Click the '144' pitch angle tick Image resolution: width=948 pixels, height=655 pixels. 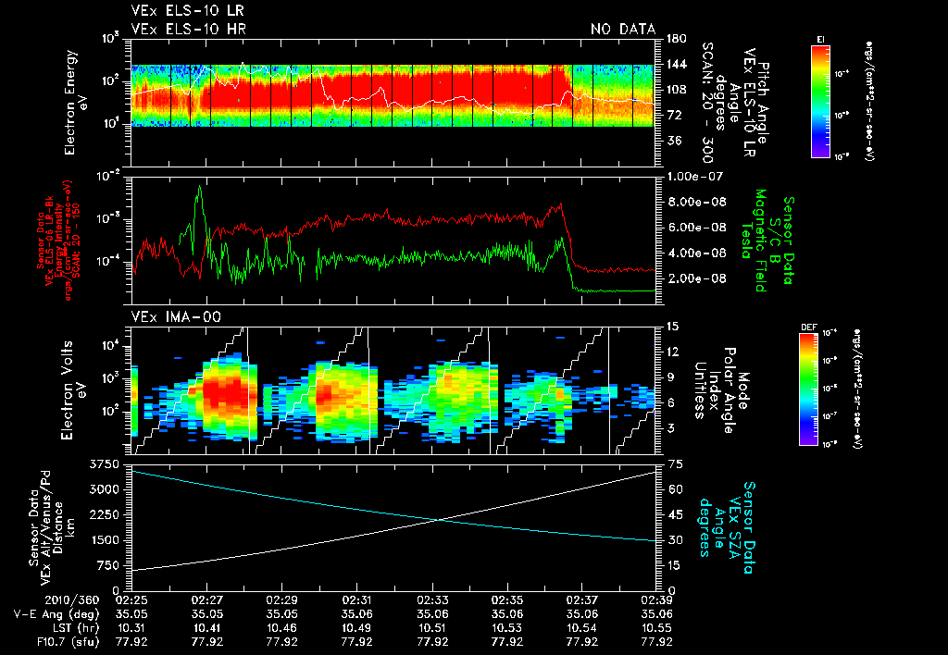677,64
